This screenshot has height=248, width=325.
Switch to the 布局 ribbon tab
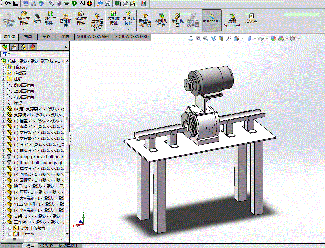(28, 37)
